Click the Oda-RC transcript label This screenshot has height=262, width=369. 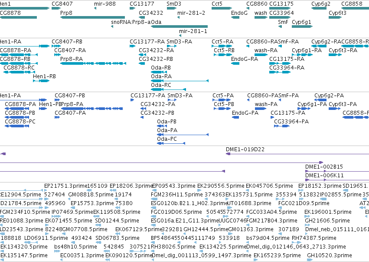tap(161, 85)
